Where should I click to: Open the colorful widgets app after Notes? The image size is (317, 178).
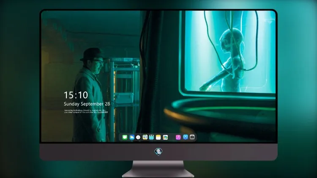pos(165,137)
